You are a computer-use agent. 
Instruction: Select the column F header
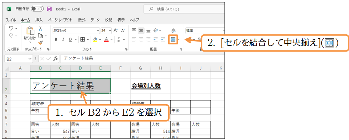coord(120,68)
